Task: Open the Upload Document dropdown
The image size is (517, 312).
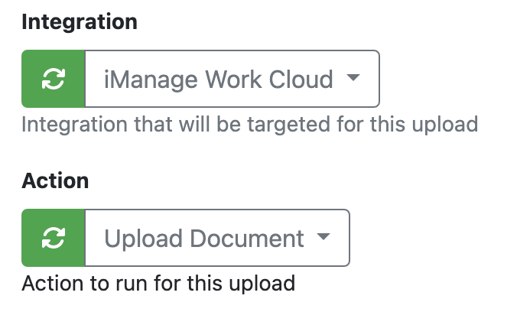Action: (x=216, y=238)
